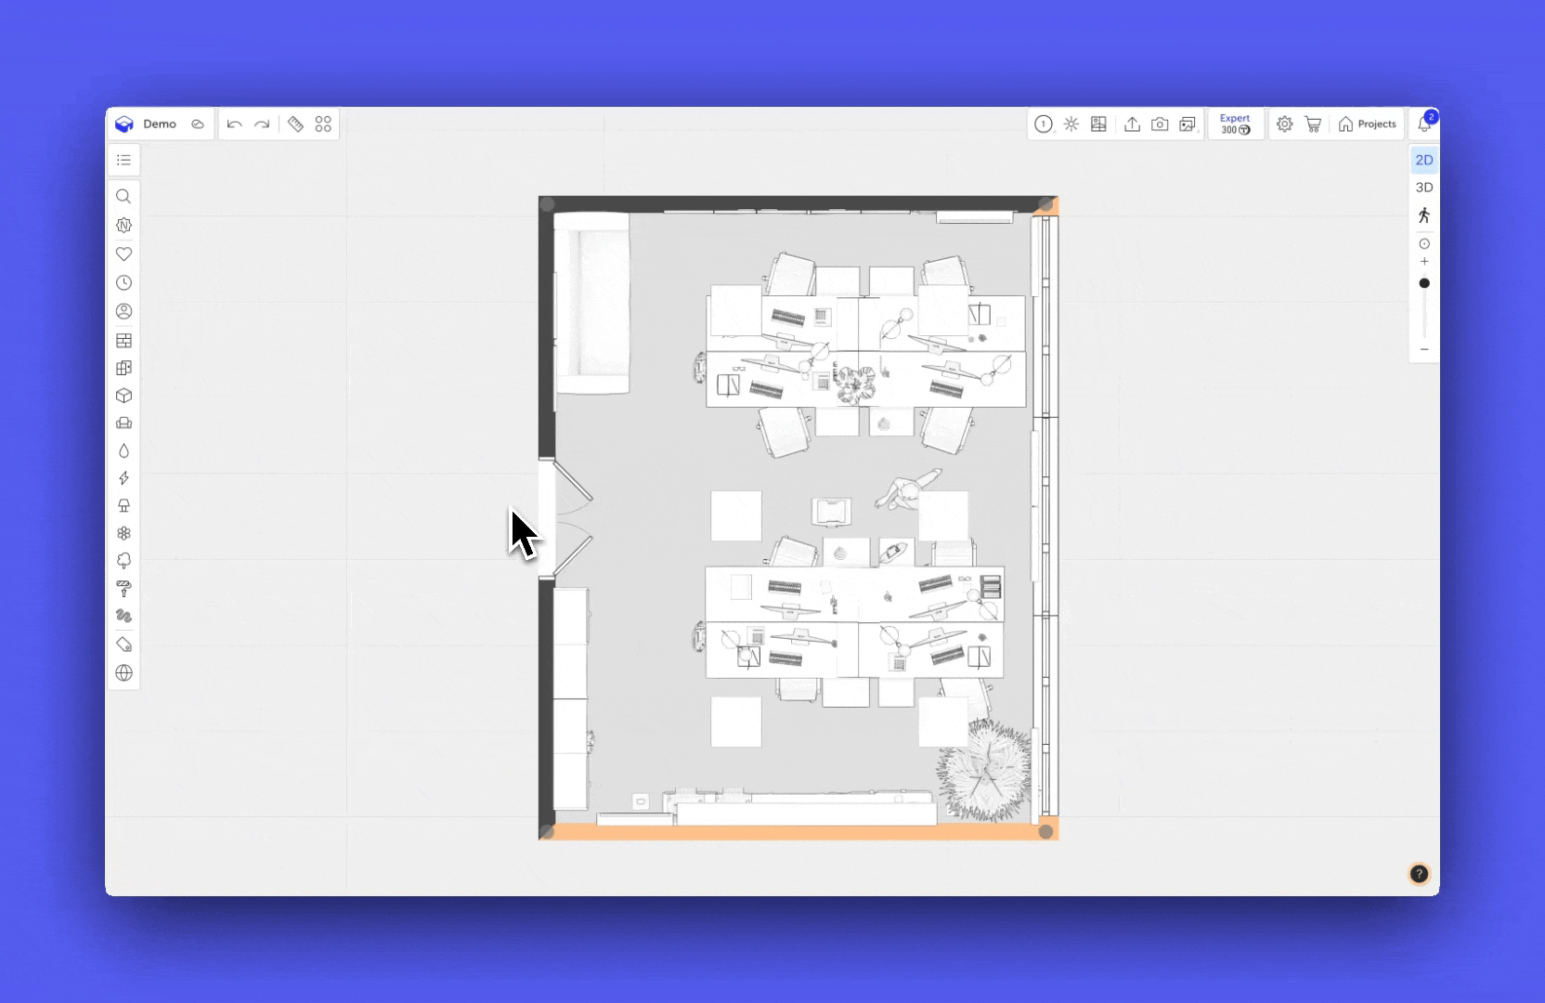Open the flower decoration category

tap(123, 533)
